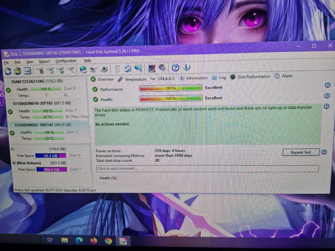
Task: Switch to the Temperature tab
Action: (132, 79)
